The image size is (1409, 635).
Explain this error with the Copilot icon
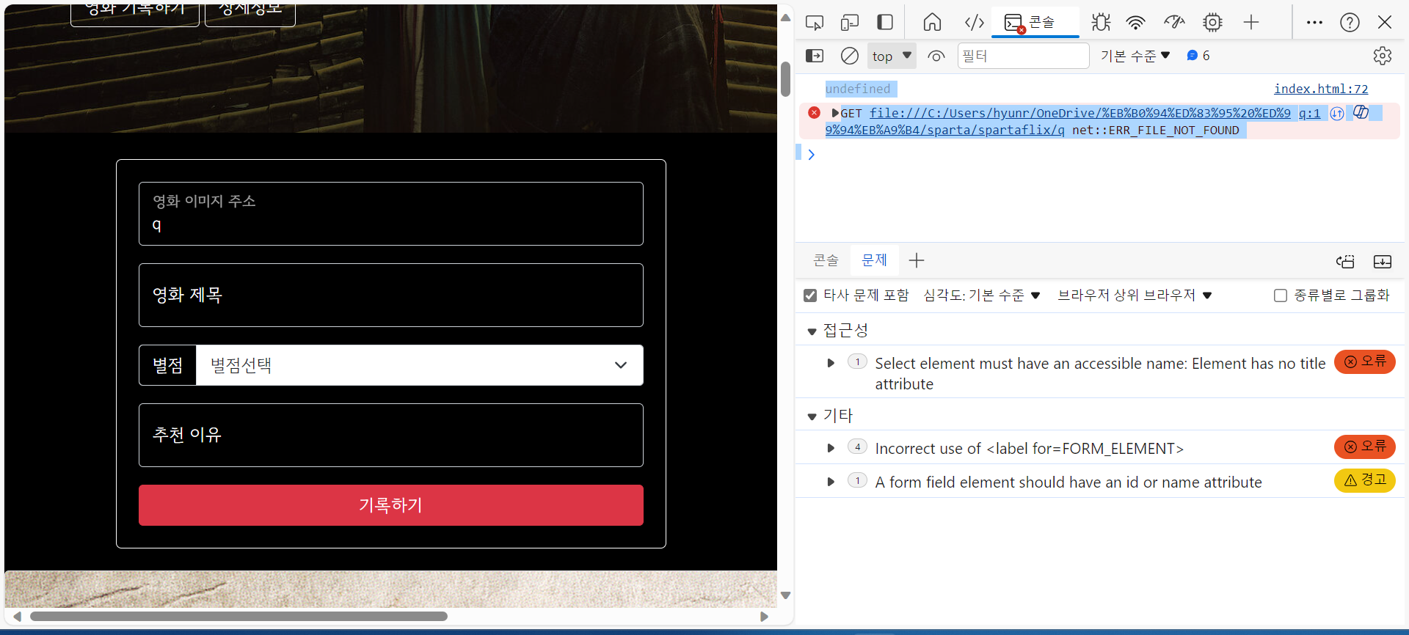pyautogui.click(x=1361, y=112)
